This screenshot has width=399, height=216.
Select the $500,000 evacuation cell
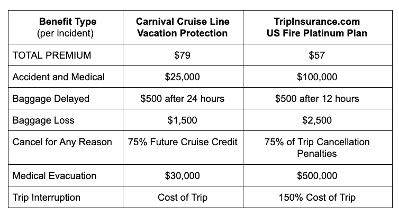[x=318, y=175]
